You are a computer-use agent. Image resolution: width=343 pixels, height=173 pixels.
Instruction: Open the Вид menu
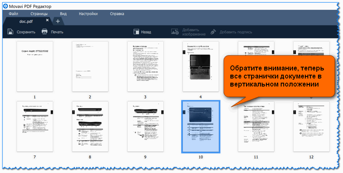click(63, 14)
